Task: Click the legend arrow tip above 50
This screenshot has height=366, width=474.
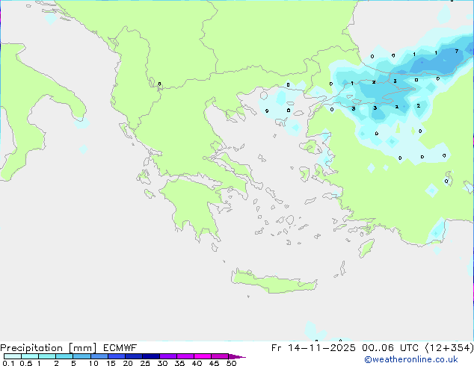Action: tap(237, 356)
